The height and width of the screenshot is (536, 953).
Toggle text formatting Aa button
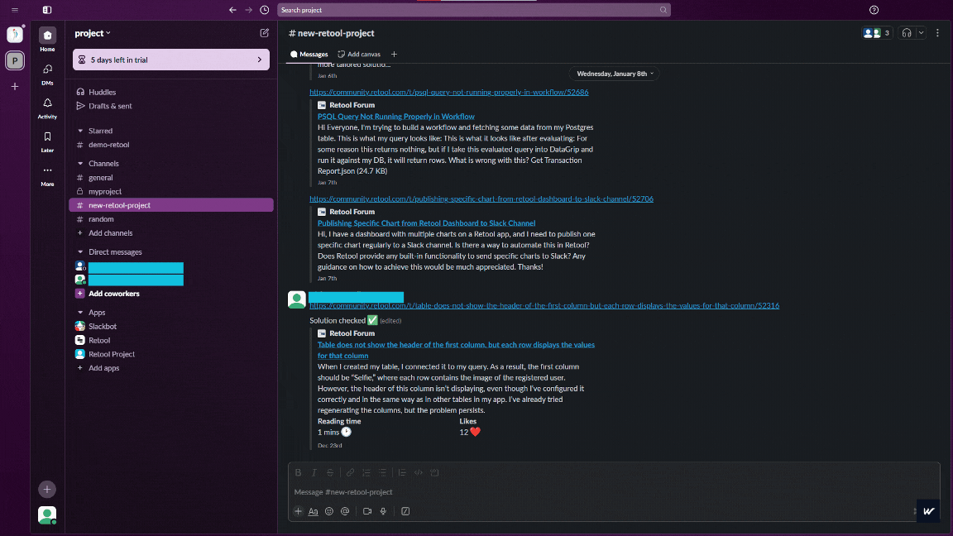tap(313, 511)
